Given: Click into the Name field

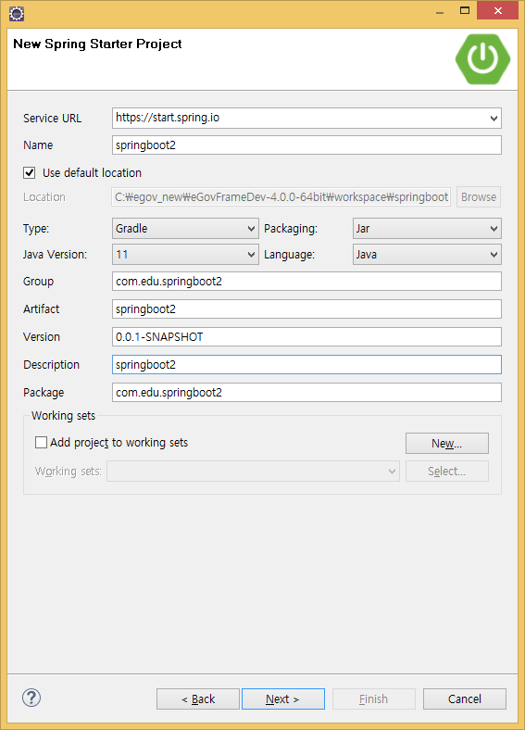Looking at the screenshot, I should point(306,145).
